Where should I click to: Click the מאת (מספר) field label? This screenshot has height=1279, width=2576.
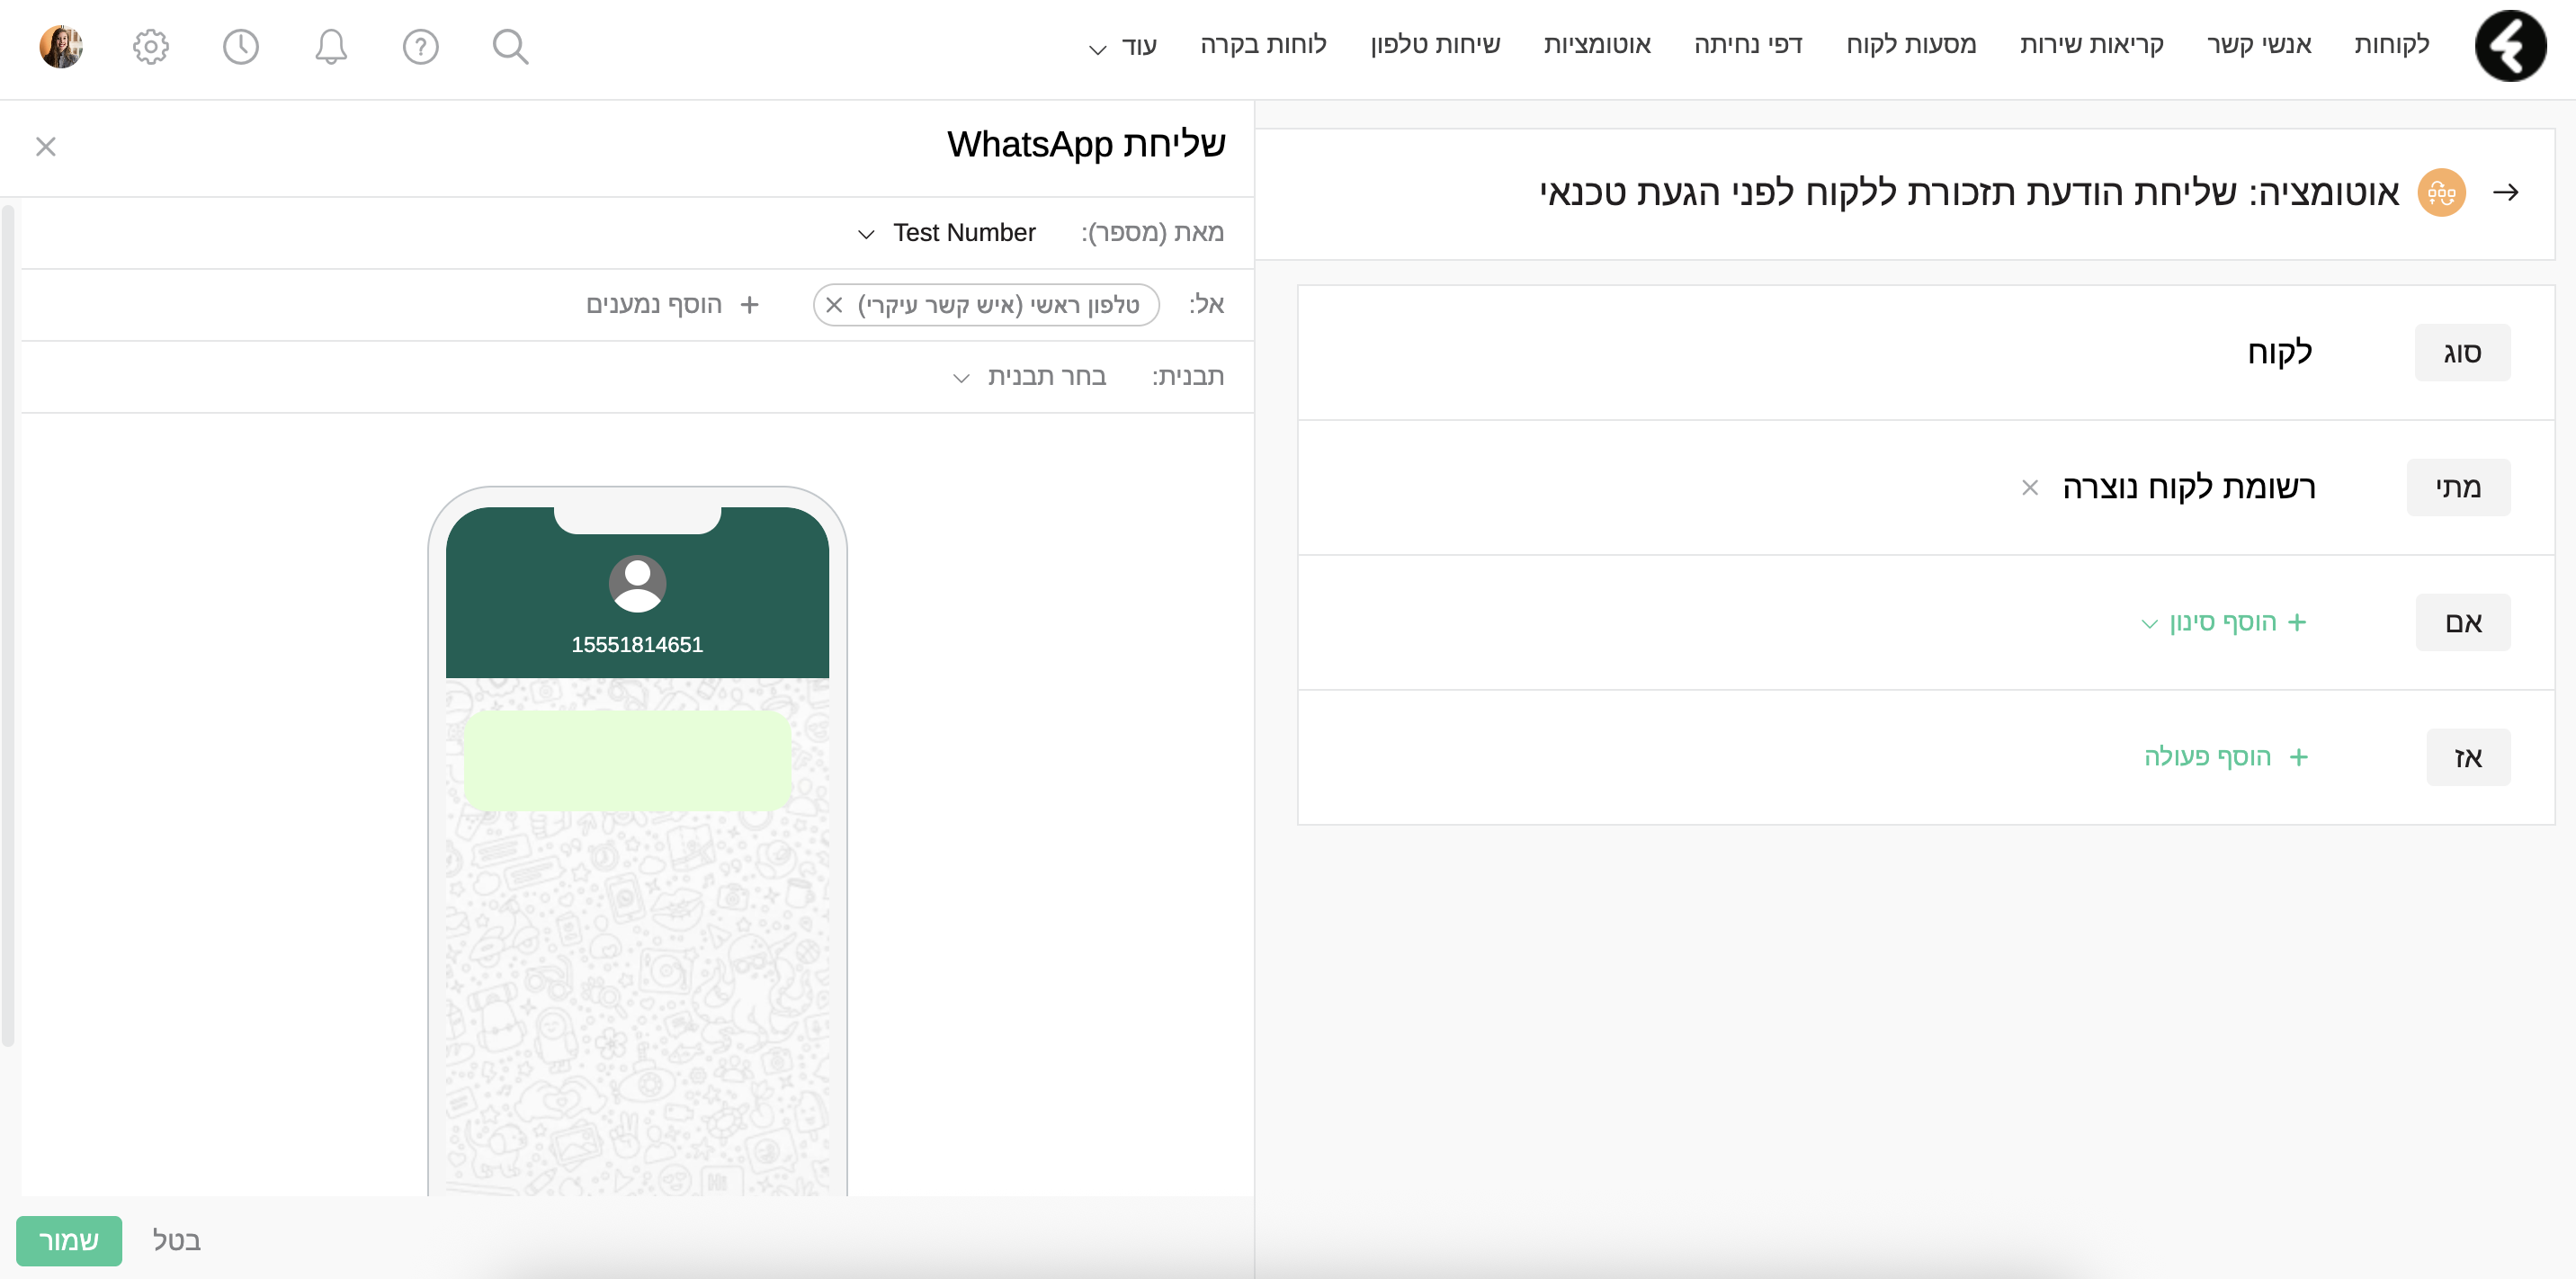pos(1152,233)
